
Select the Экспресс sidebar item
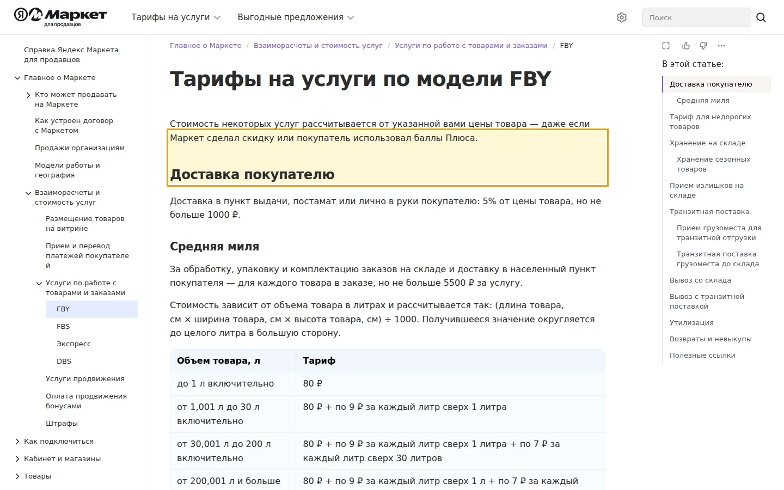[73, 344]
